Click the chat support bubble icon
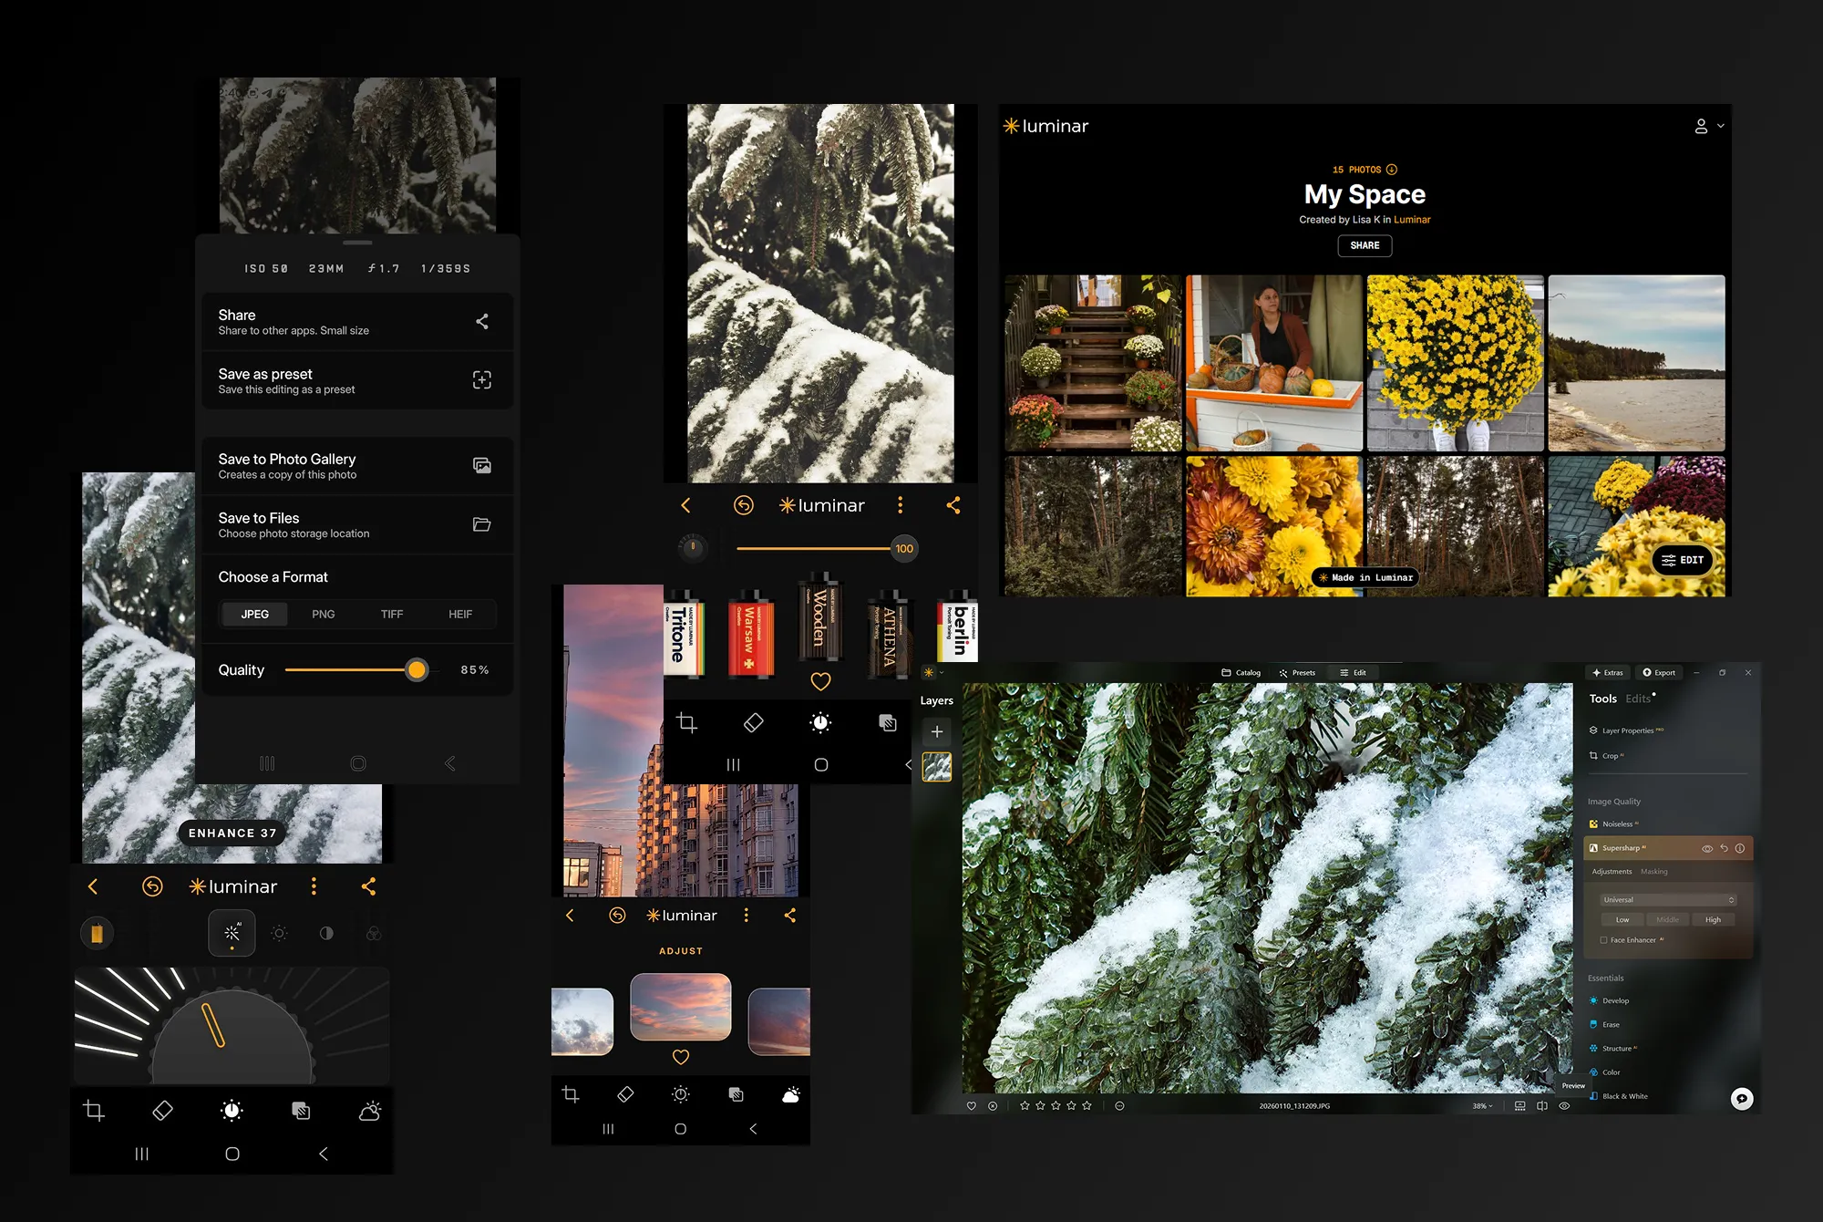Screen dimensions: 1823x1222 (x=1741, y=1099)
